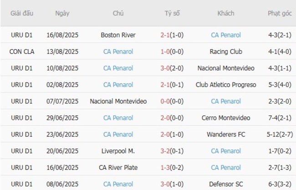The width and height of the screenshot is (296, 190).
Task: Click the Boston River home team link
Action: 118,35
